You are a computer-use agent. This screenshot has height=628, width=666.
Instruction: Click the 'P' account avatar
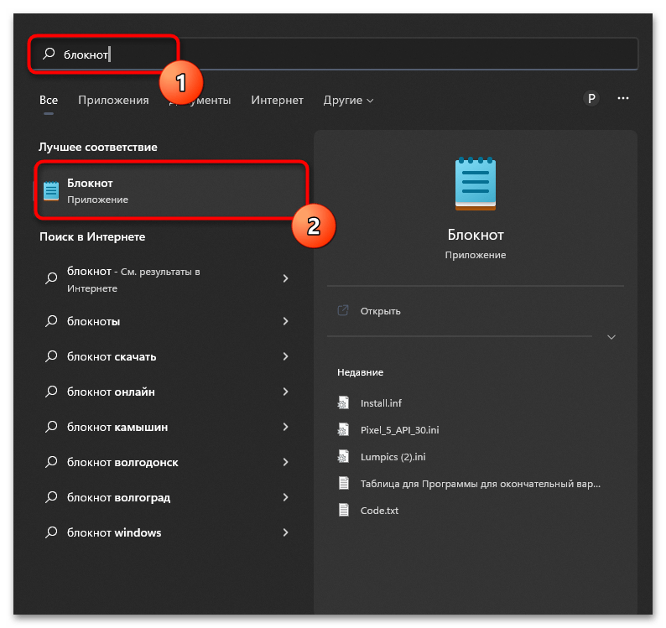(591, 98)
